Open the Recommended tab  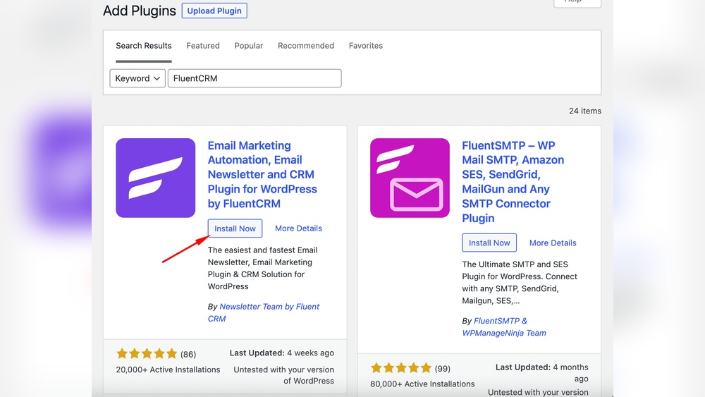[x=306, y=46]
